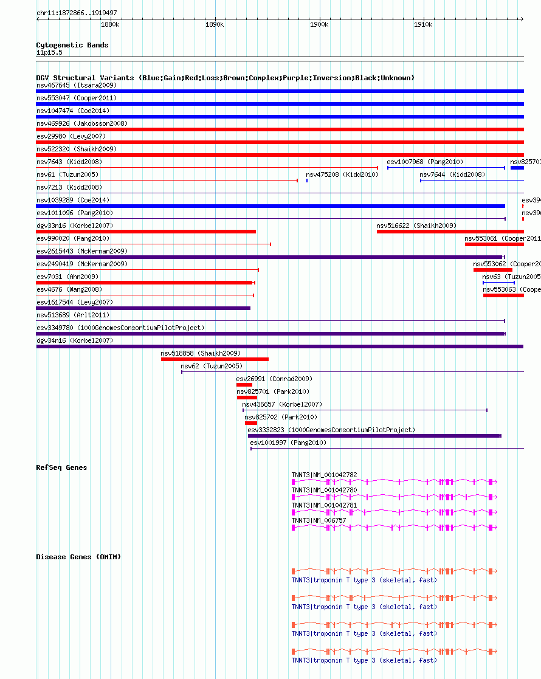Click the nsv63 Tuzun2005 variant label

[511, 277]
